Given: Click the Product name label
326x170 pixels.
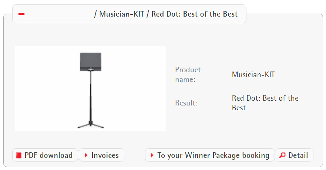Looking at the screenshot, I should (x=188, y=74).
